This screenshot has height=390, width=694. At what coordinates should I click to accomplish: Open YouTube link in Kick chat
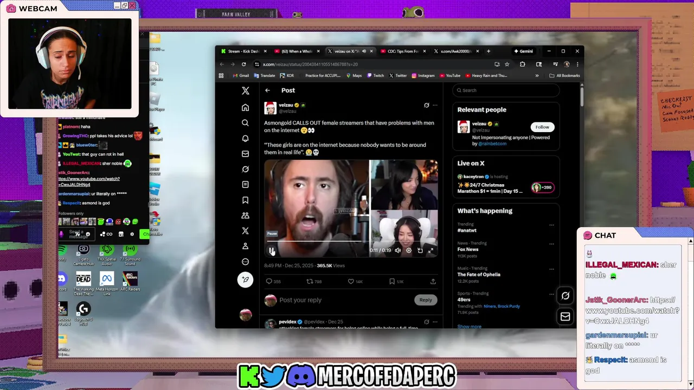pos(89,181)
